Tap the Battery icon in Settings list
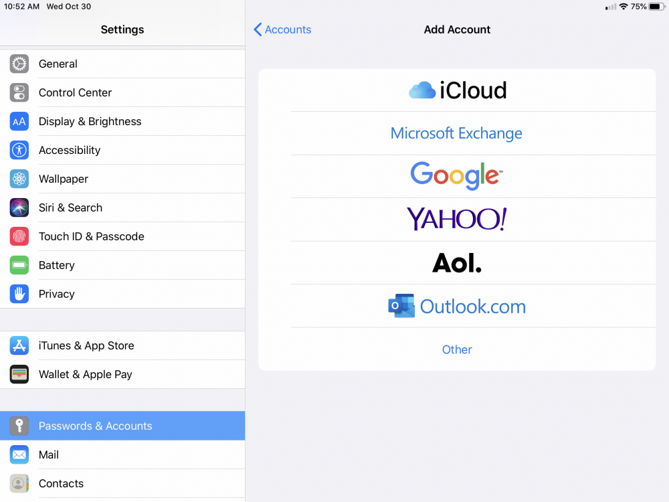Image resolution: width=669 pixels, height=502 pixels. pyautogui.click(x=19, y=266)
